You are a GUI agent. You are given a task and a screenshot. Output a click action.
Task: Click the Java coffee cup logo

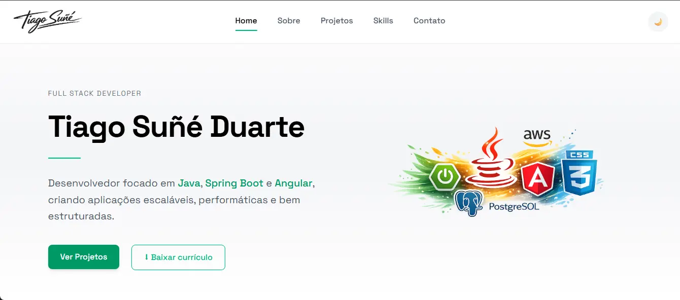click(490, 157)
